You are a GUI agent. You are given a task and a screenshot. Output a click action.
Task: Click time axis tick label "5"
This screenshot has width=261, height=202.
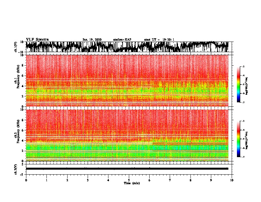[129, 180]
